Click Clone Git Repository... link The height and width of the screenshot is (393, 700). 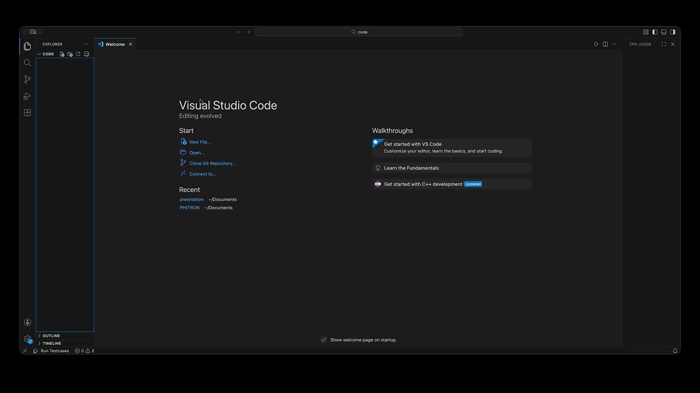(212, 163)
